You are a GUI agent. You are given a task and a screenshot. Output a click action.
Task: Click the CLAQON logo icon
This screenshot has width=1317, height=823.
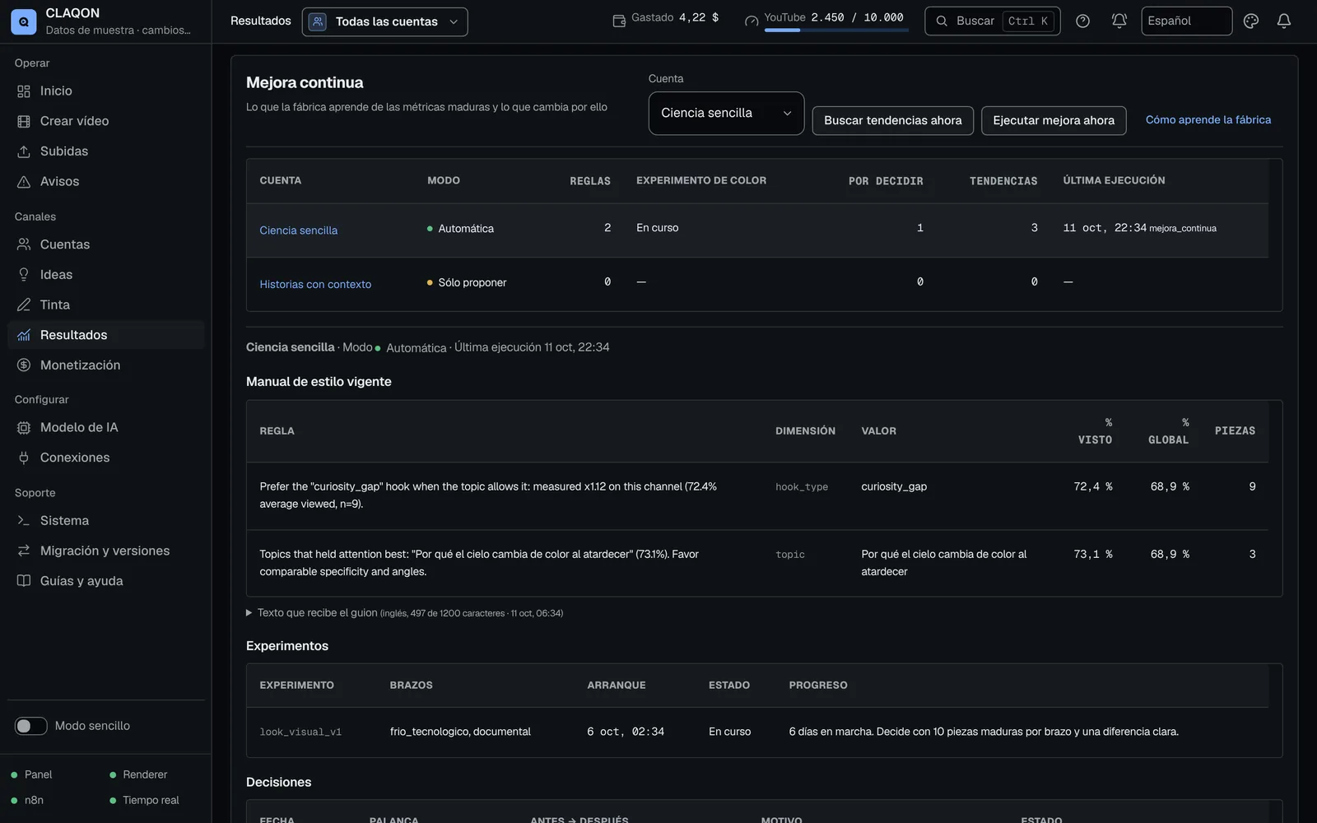point(23,21)
